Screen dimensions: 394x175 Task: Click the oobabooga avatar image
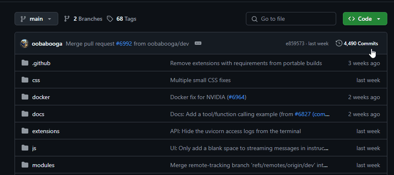click(x=25, y=44)
